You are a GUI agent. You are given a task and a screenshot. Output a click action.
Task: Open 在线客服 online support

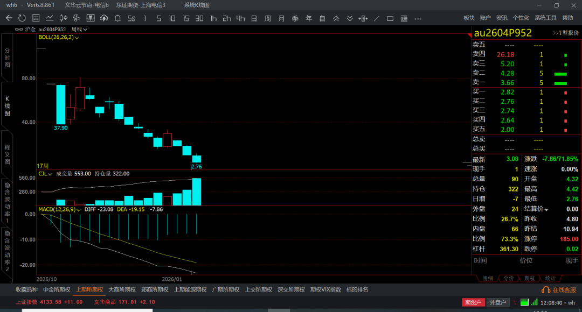click(x=560, y=289)
